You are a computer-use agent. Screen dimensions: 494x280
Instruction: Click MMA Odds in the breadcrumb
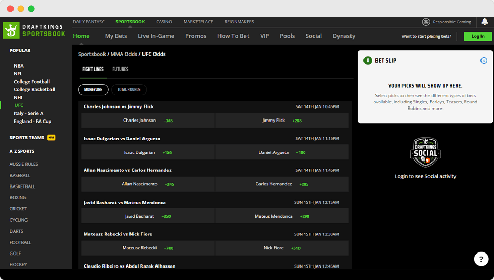(x=124, y=54)
